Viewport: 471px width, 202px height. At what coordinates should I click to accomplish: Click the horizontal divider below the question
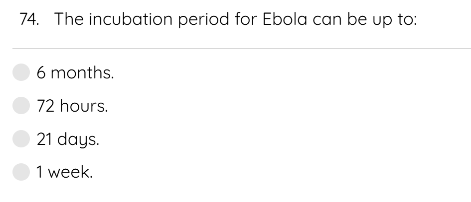click(242, 48)
